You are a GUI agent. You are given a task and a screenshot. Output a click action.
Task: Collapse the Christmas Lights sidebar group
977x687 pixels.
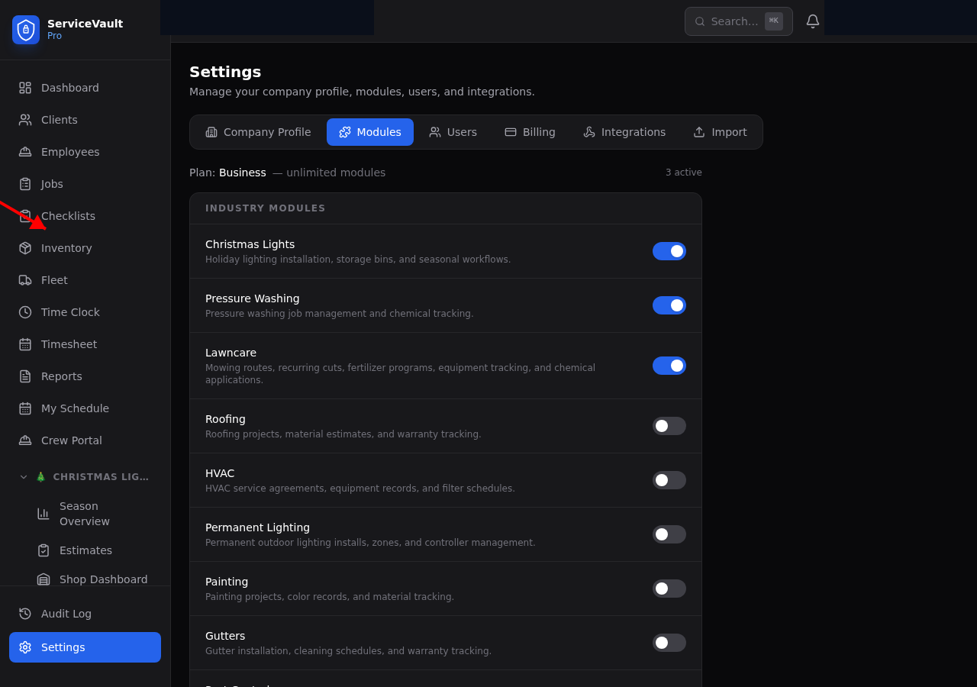(23, 476)
